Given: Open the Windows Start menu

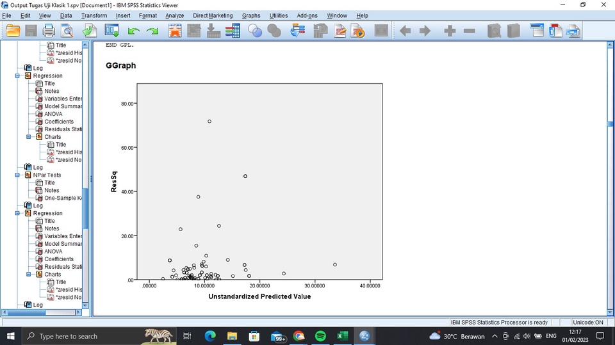Looking at the screenshot, I should coord(11,336).
